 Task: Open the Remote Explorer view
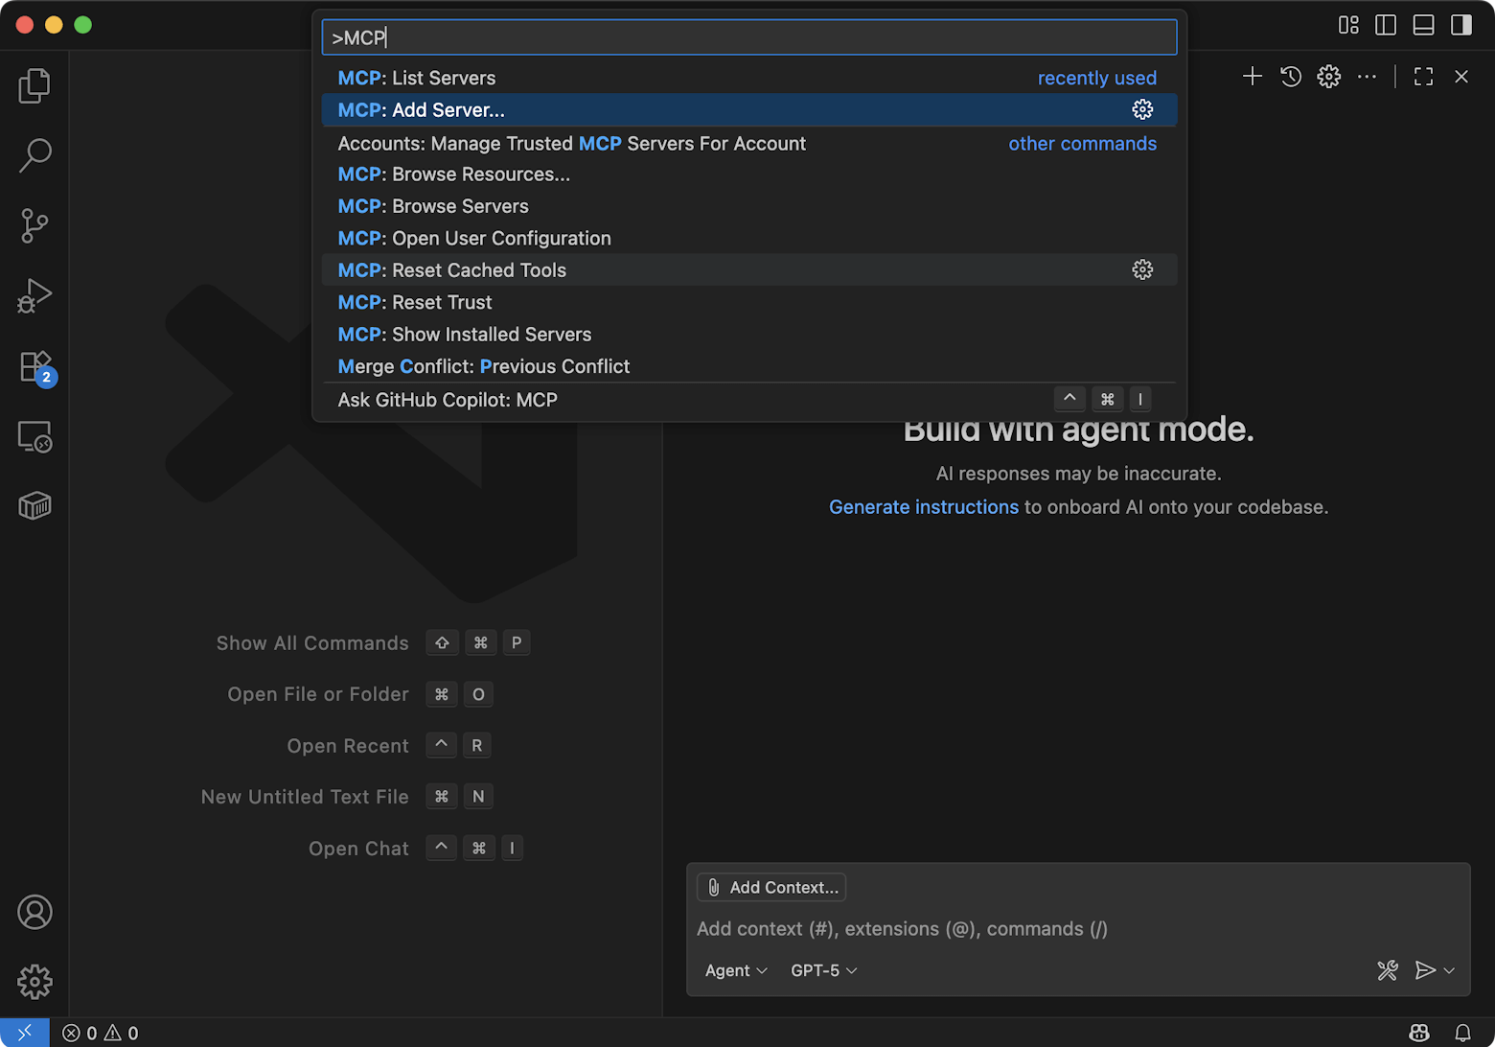coord(34,436)
